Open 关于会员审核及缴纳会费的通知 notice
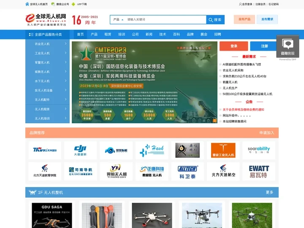Image resolution: width=304 pixels, height=228 pixels. (243, 109)
